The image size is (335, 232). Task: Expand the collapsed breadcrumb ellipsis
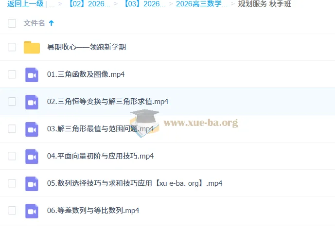52,4
